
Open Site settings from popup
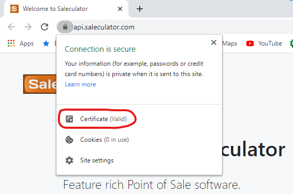pos(97,160)
